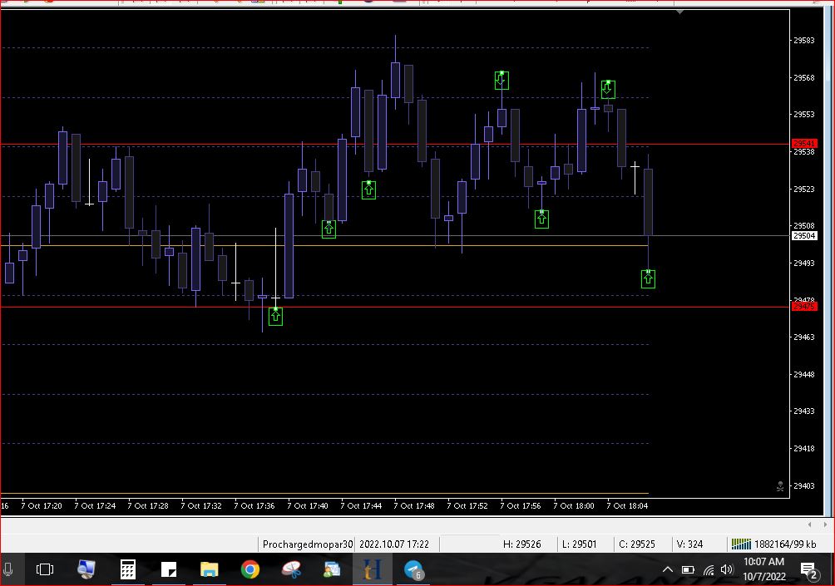The image size is (835, 586).
Task: Open the Windows notification center
Action: [x=808, y=570]
